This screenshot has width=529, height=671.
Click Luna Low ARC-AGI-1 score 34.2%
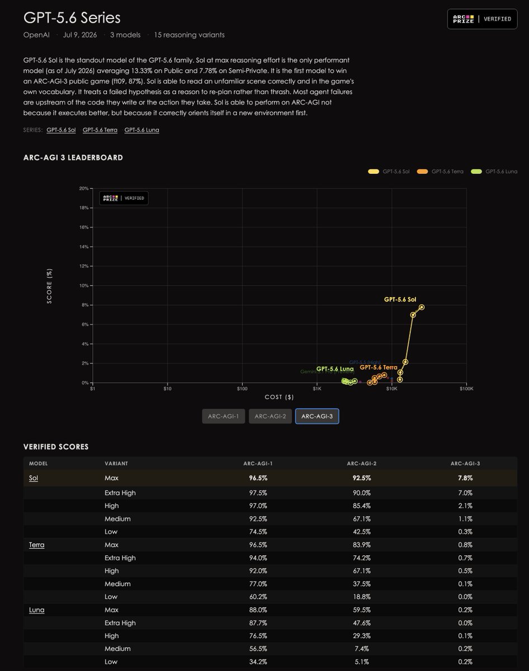(258, 661)
